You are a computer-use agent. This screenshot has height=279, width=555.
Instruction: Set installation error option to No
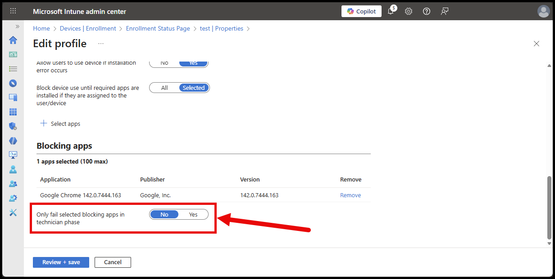[x=164, y=63]
